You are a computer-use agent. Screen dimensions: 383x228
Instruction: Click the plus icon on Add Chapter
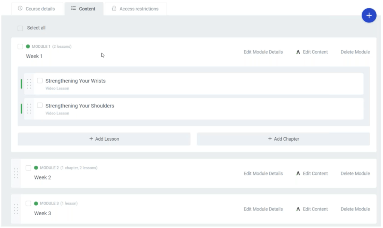coord(270,138)
